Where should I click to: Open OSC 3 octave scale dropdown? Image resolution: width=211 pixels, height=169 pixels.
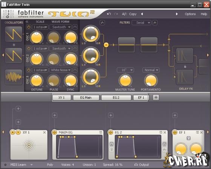click(x=40, y=70)
